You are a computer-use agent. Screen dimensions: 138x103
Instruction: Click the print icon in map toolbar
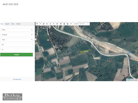[68, 24]
